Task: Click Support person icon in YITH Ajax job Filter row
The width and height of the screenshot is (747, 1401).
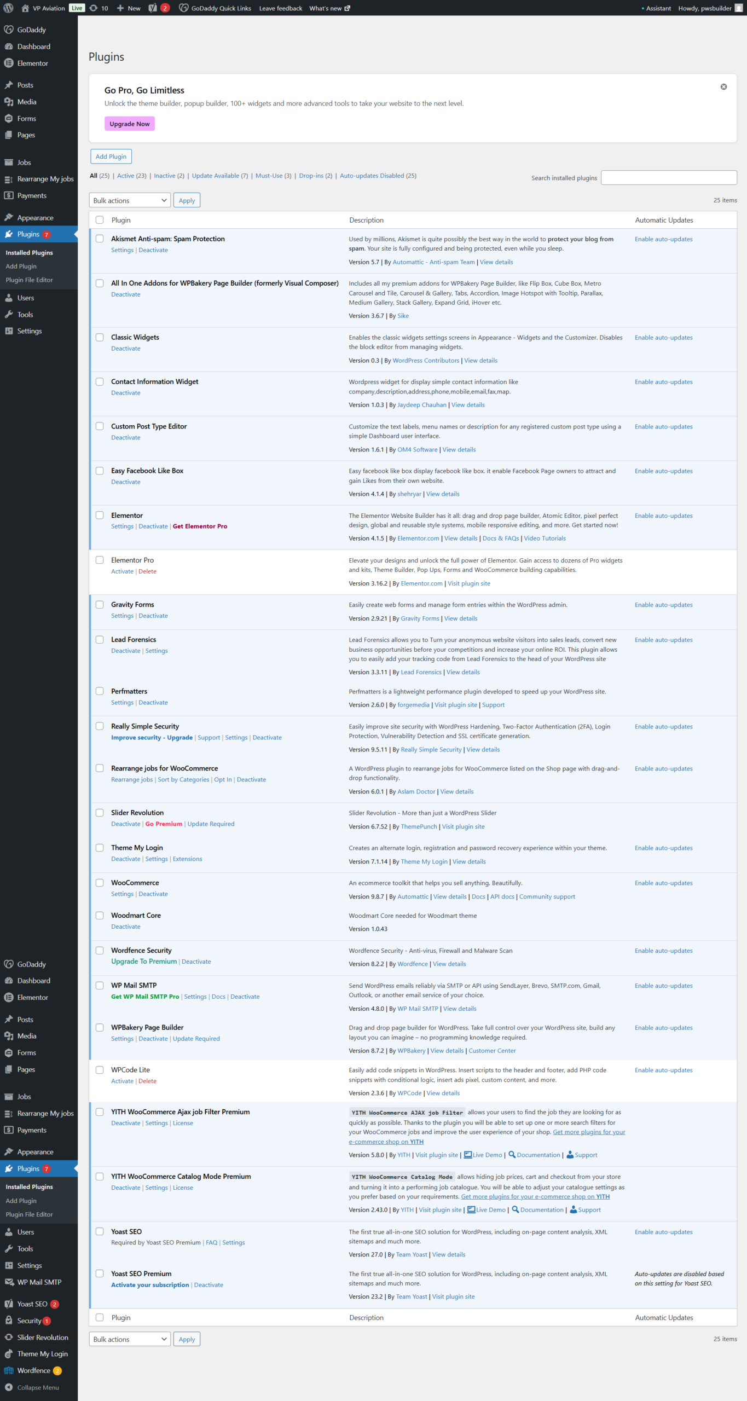Action: pyautogui.click(x=570, y=1155)
